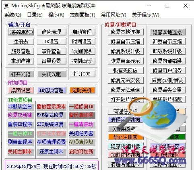194x170 pixels.
Task: Open the 关于程序(W) menu
Action: [146, 15]
